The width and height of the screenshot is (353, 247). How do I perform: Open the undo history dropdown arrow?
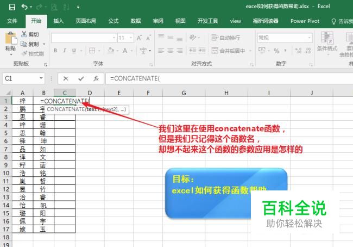click(31, 7)
